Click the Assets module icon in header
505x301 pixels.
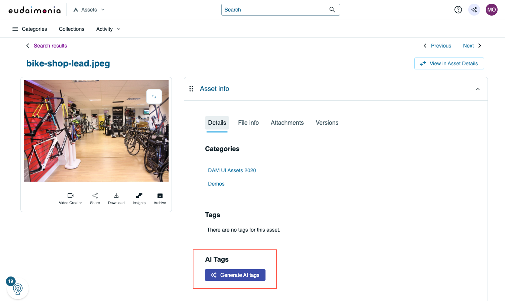tap(76, 10)
